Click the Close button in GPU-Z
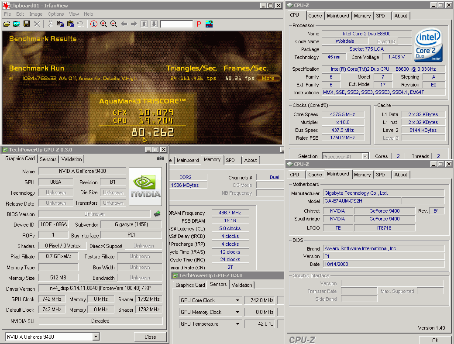 [150, 337]
